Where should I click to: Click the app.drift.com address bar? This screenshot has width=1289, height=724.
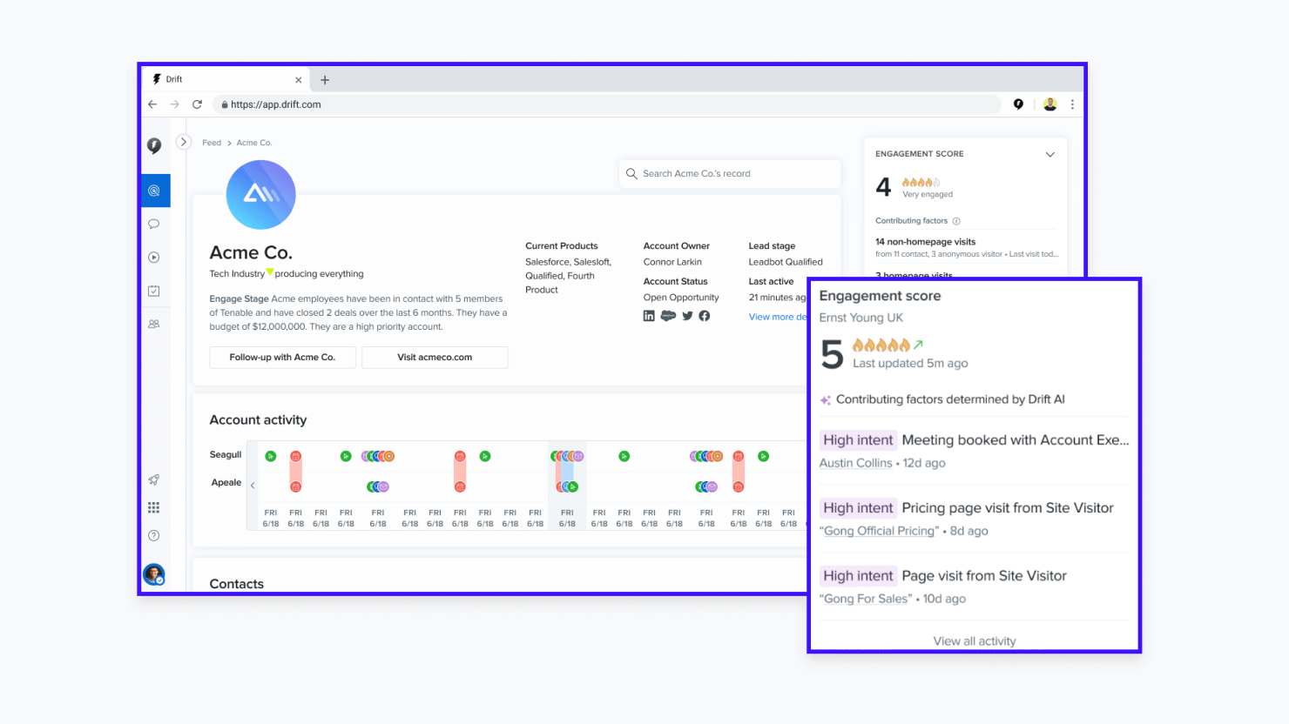[606, 104]
